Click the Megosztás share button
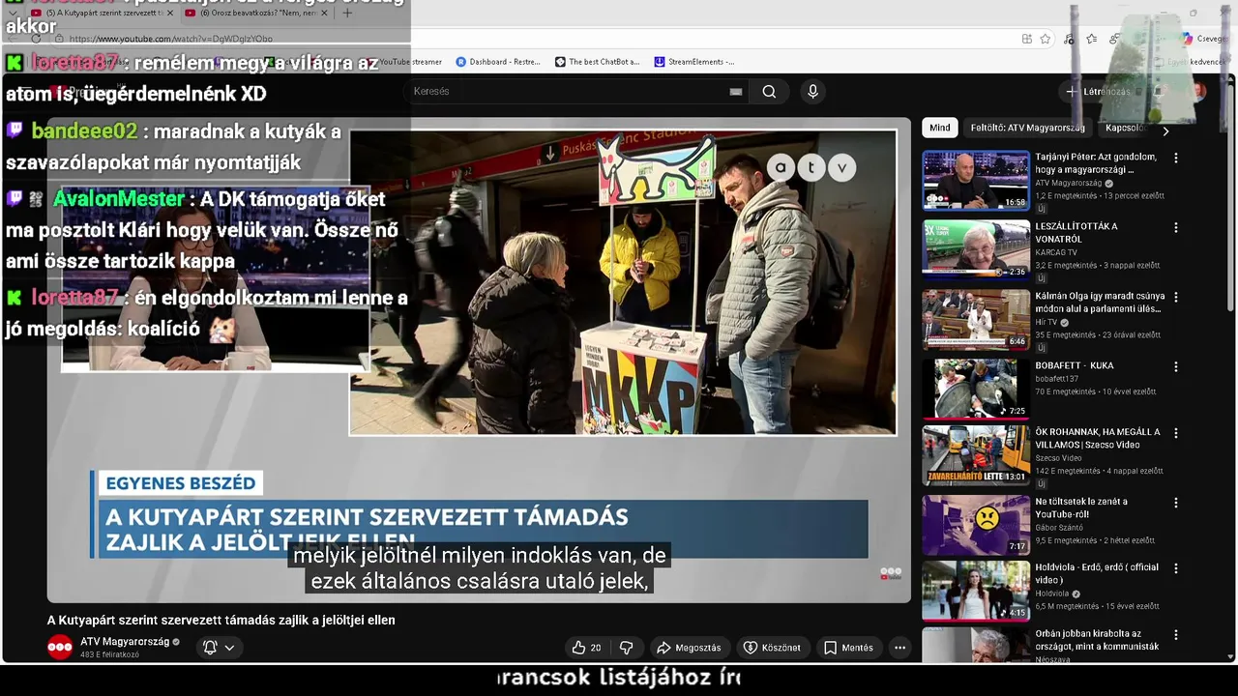The width and height of the screenshot is (1238, 696). (x=690, y=648)
